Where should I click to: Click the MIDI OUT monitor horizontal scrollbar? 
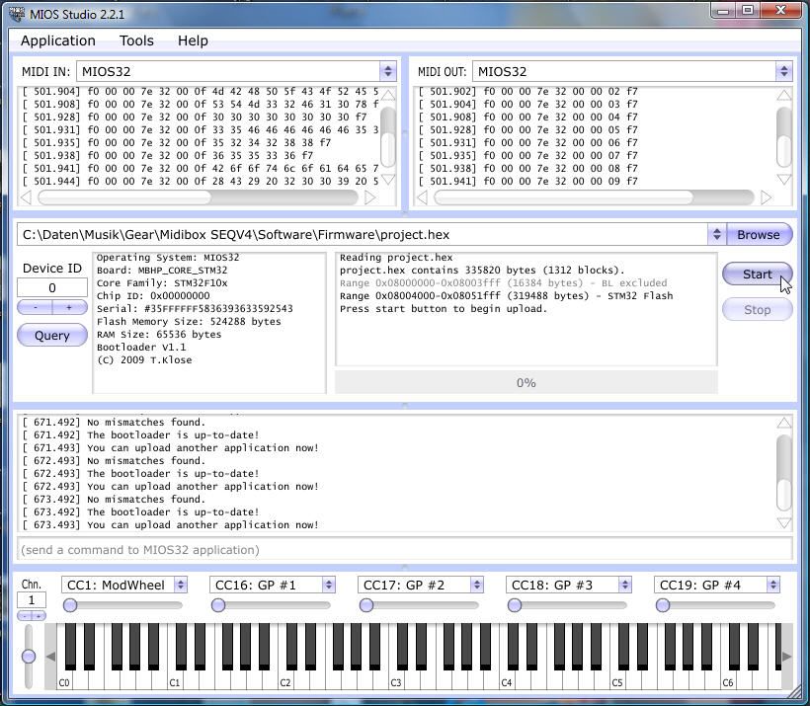point(594,197)
